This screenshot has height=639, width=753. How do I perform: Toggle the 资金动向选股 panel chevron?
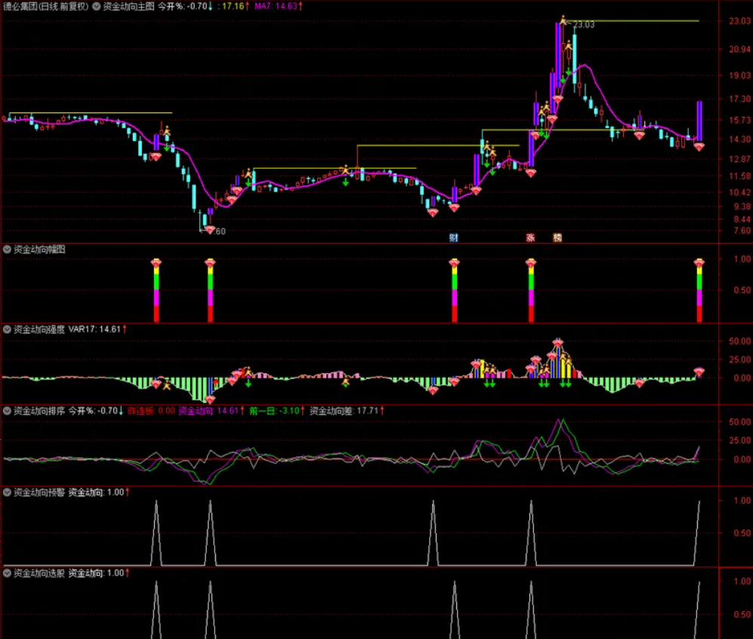pyautogui.click(x=8, y=573)
